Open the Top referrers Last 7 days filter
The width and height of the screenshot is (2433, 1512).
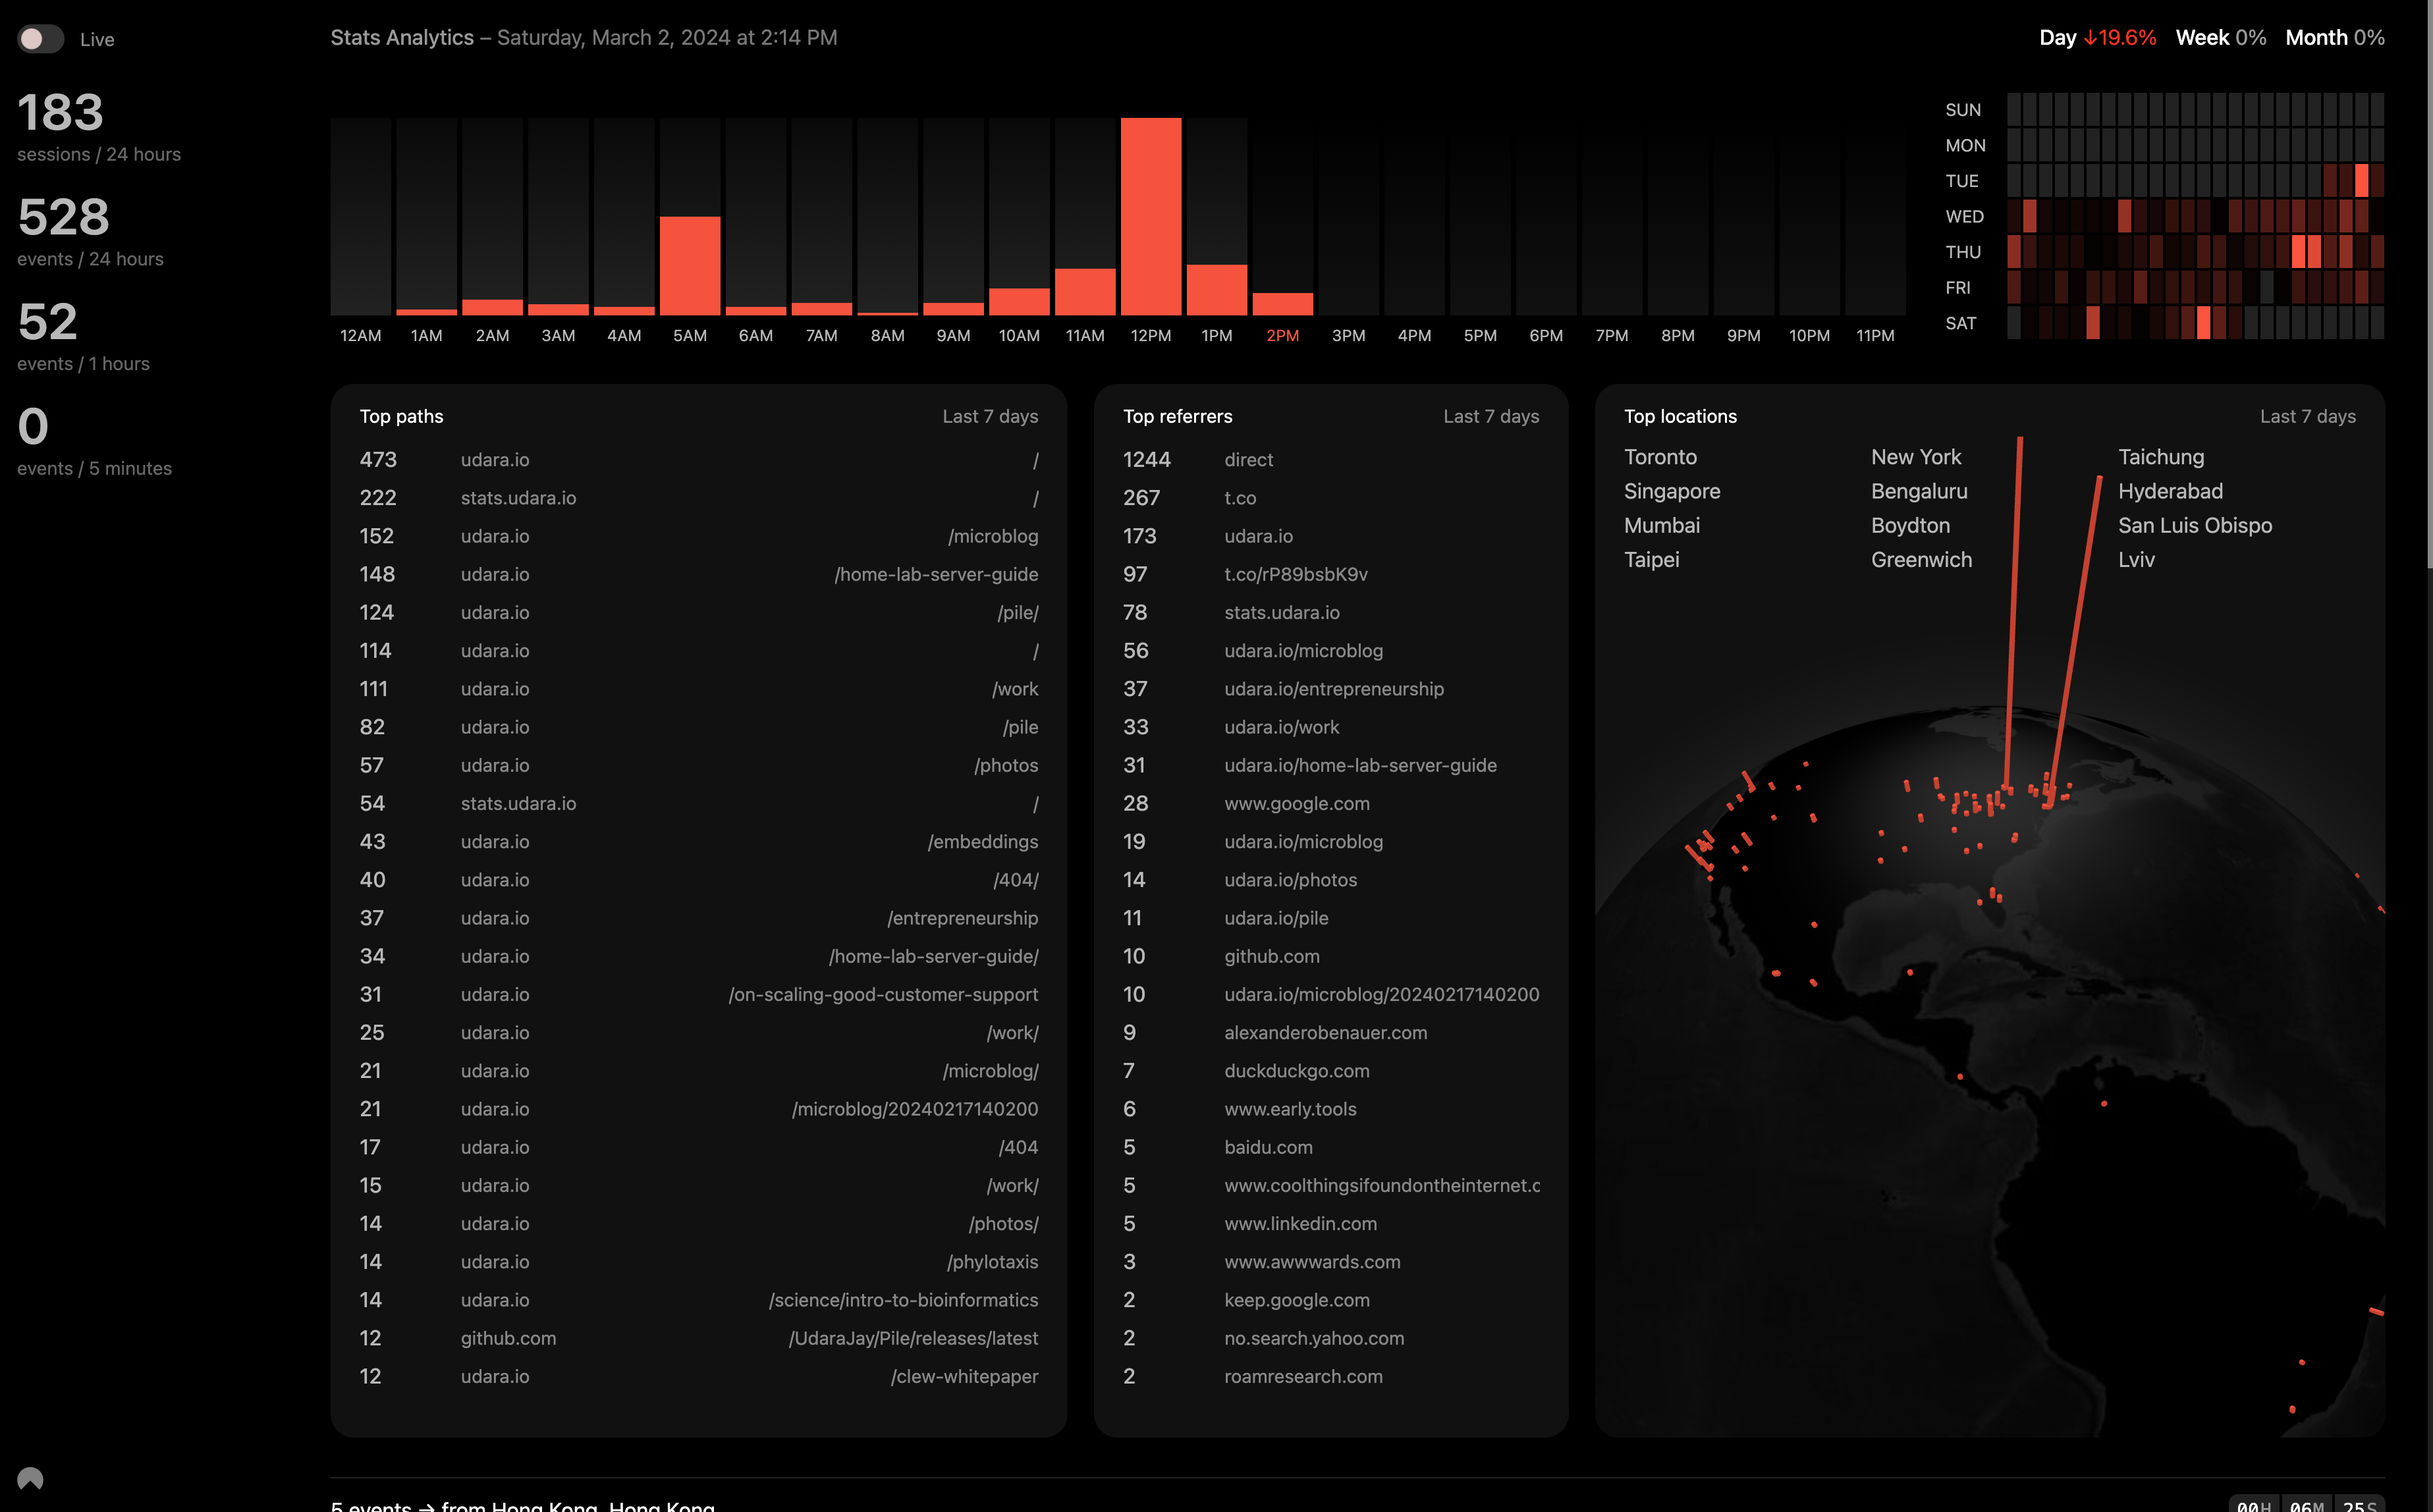[x=1492, y=416]
